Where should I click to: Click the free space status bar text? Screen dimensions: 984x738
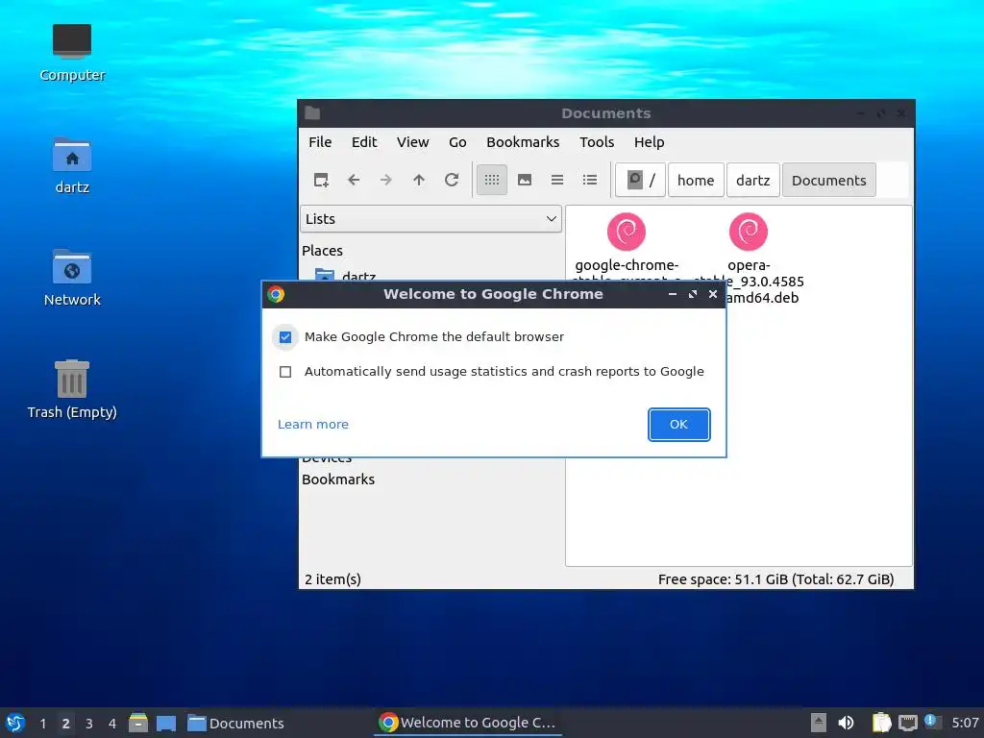coord(775,579)
